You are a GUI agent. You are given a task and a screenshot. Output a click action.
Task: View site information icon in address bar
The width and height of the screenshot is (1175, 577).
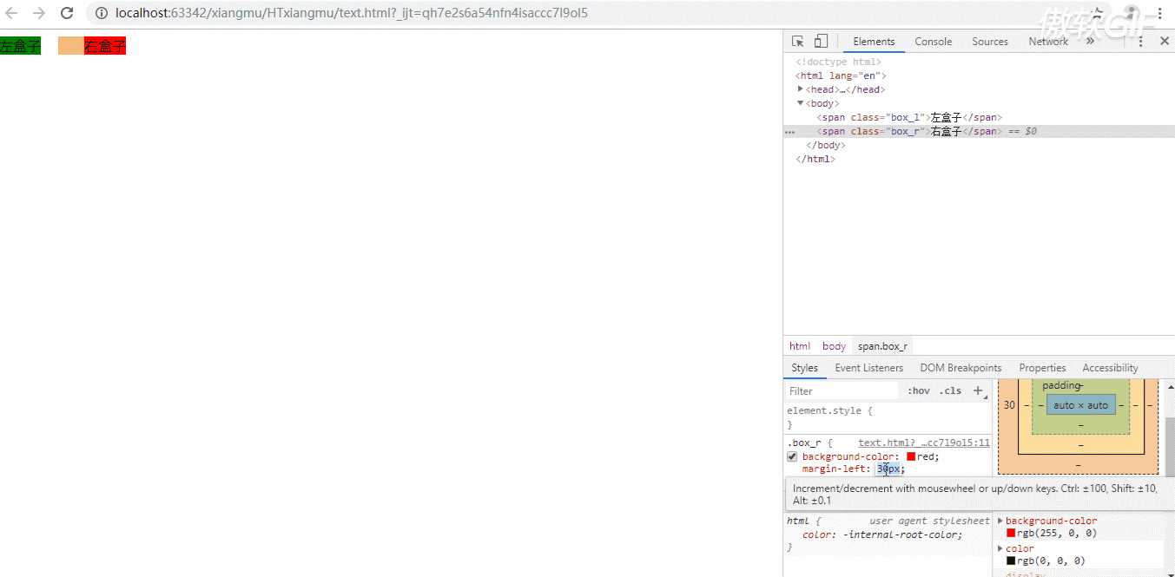101,13
